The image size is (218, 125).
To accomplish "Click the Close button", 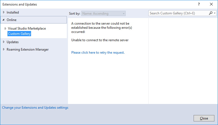I will pyautogui.click(x=204, y=118).
